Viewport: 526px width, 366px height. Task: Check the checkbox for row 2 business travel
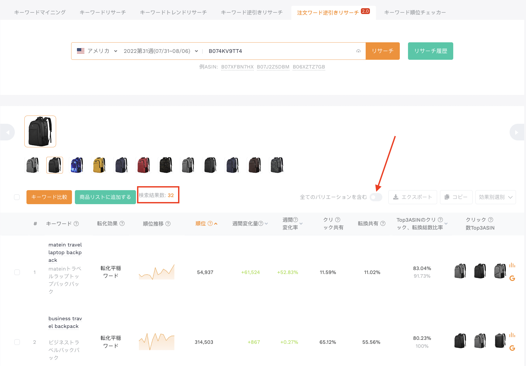point(17,342)
